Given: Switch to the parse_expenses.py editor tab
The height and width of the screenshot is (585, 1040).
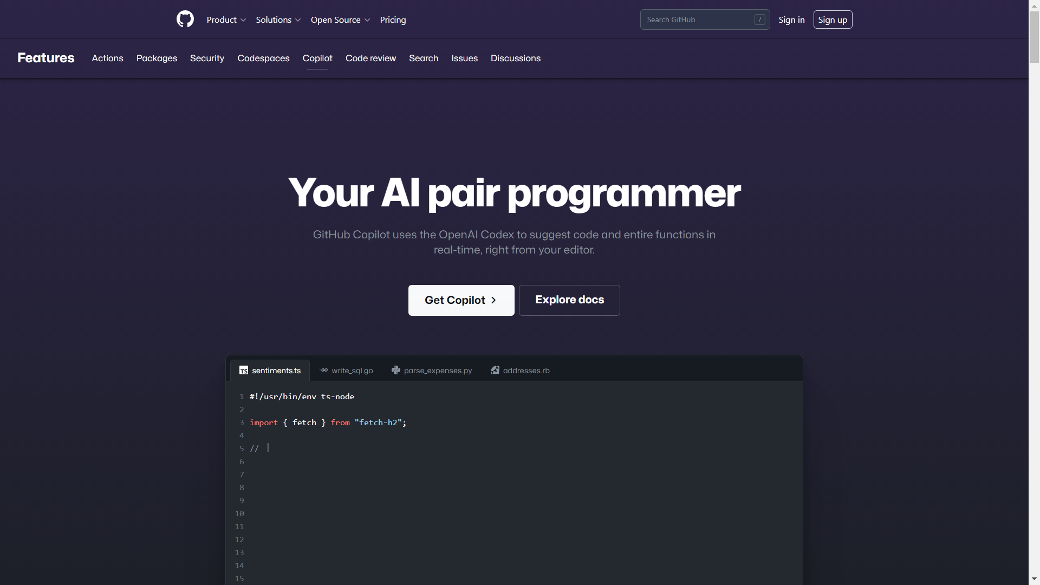Looking at the screenshot, I should pyautogui.click(x=432, y=370).
